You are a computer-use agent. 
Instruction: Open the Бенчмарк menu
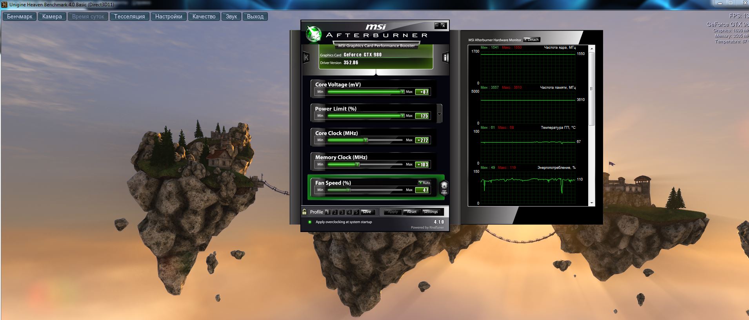click(20, 16)
